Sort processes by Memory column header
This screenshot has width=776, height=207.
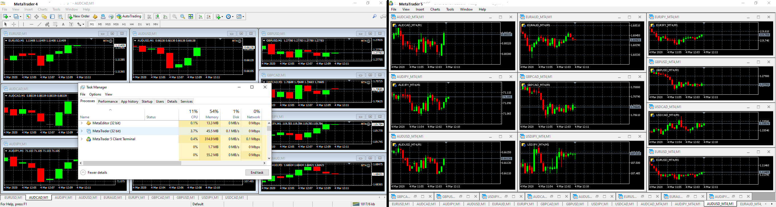[210, 114]
